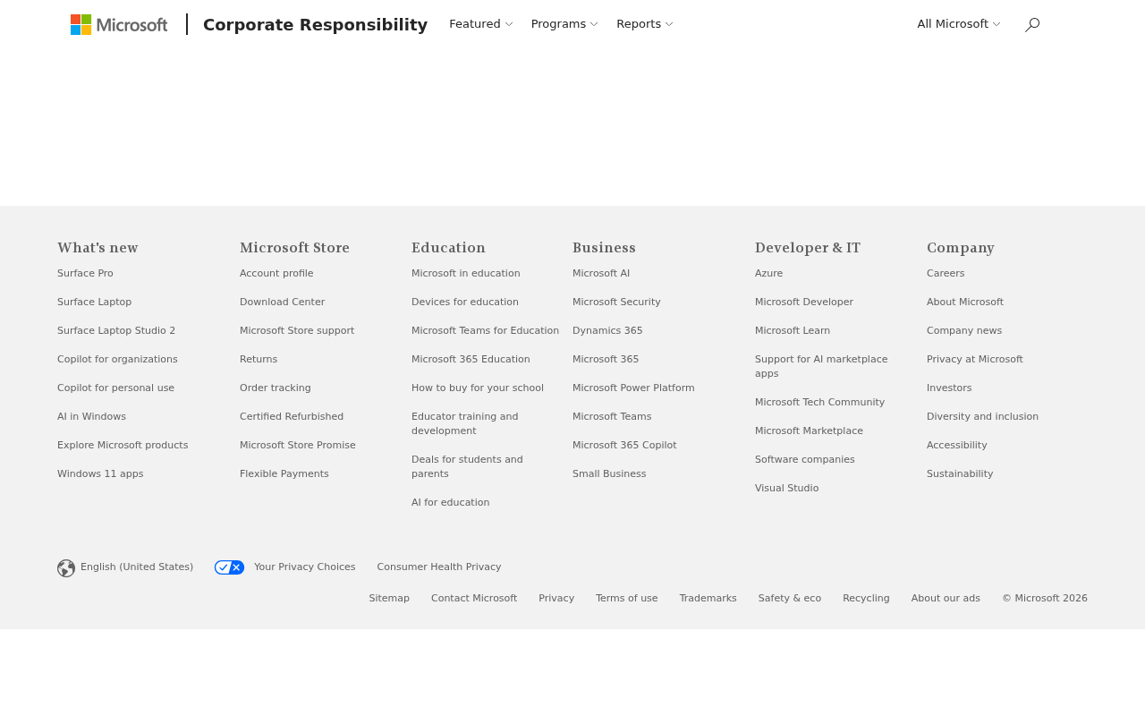Open Microsoft Learn link
The height and width of the screenshot is (716, 1145).
[x=793, y=331]
